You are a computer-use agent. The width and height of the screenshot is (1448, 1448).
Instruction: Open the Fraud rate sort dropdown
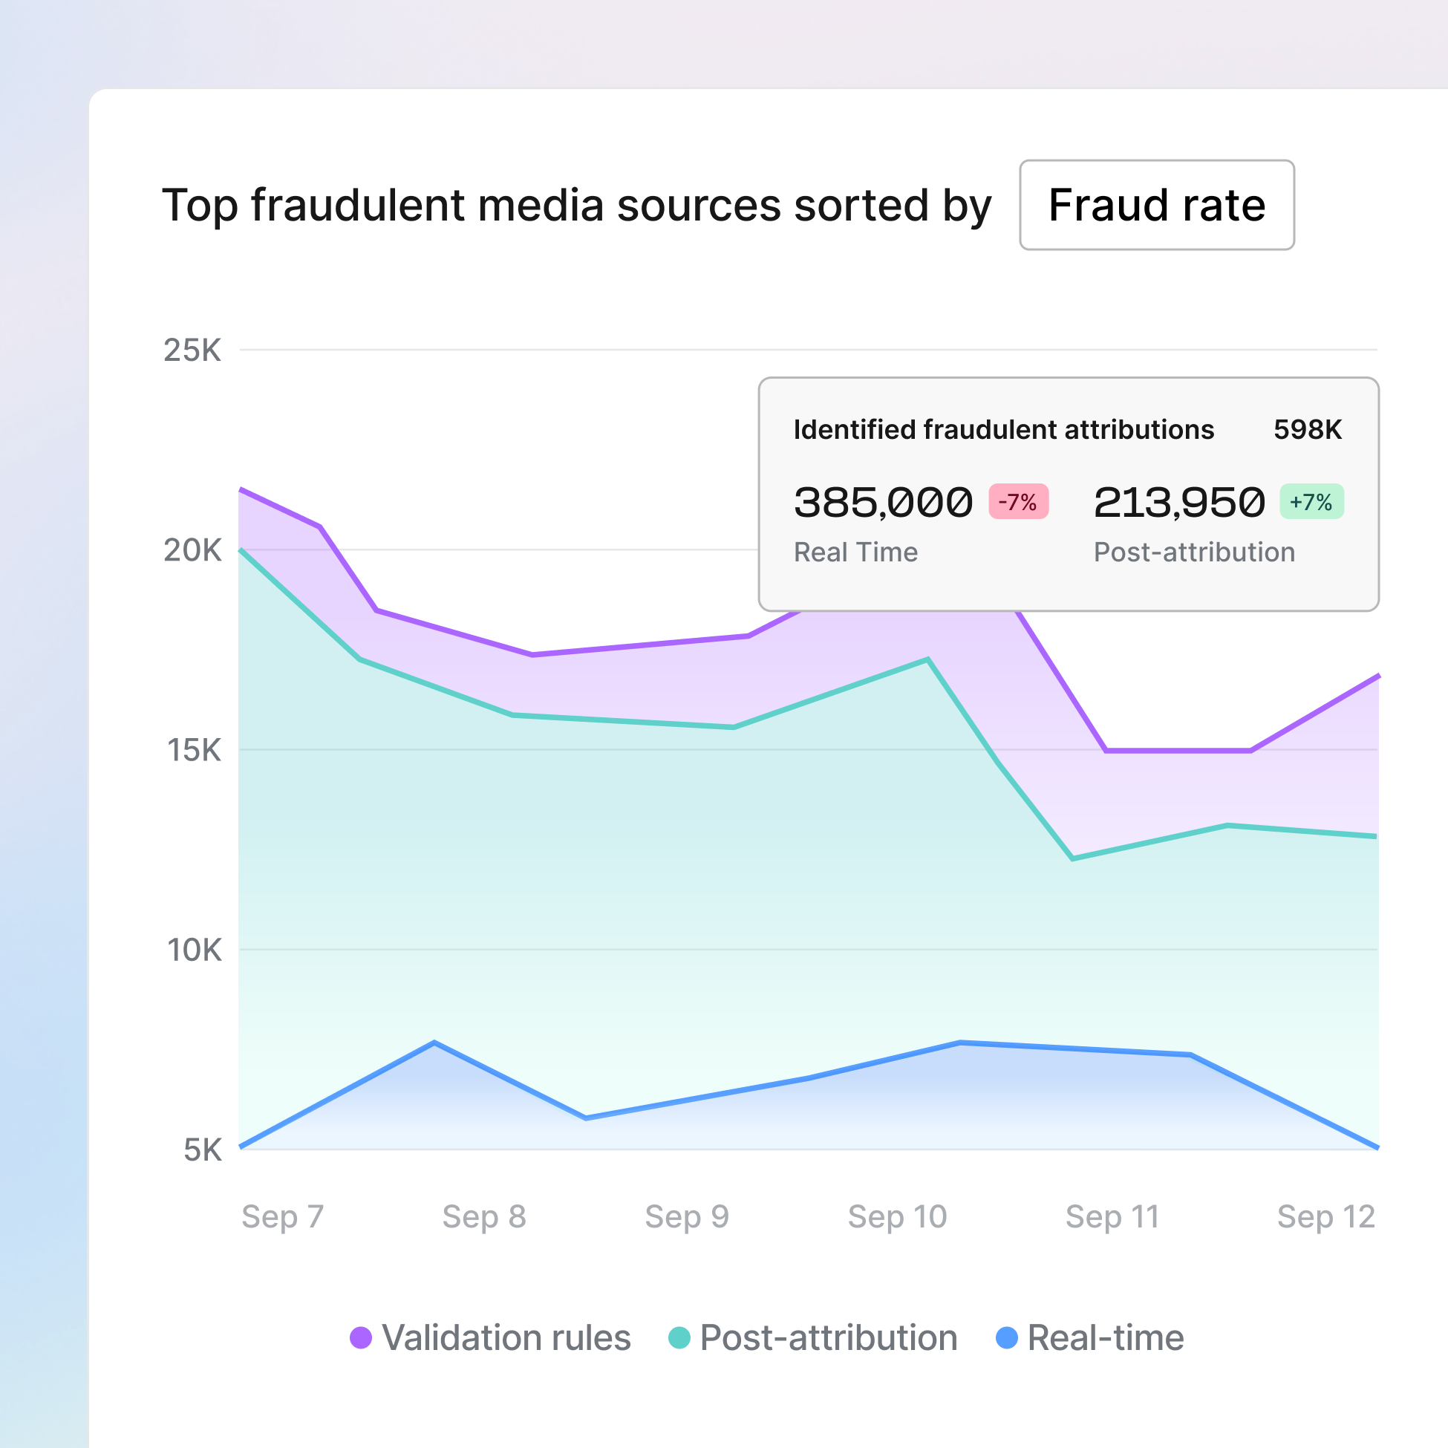pyautogui.click(x=1156, y=205)
